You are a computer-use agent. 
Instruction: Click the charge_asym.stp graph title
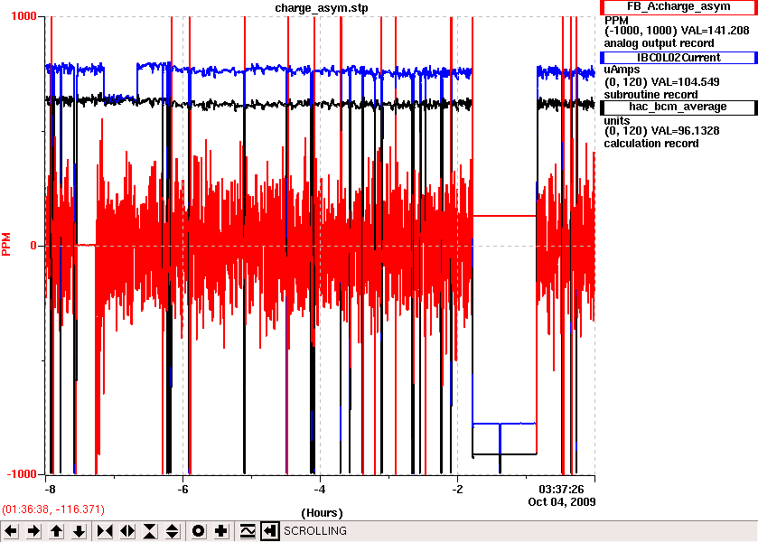(x=322, y=8)
